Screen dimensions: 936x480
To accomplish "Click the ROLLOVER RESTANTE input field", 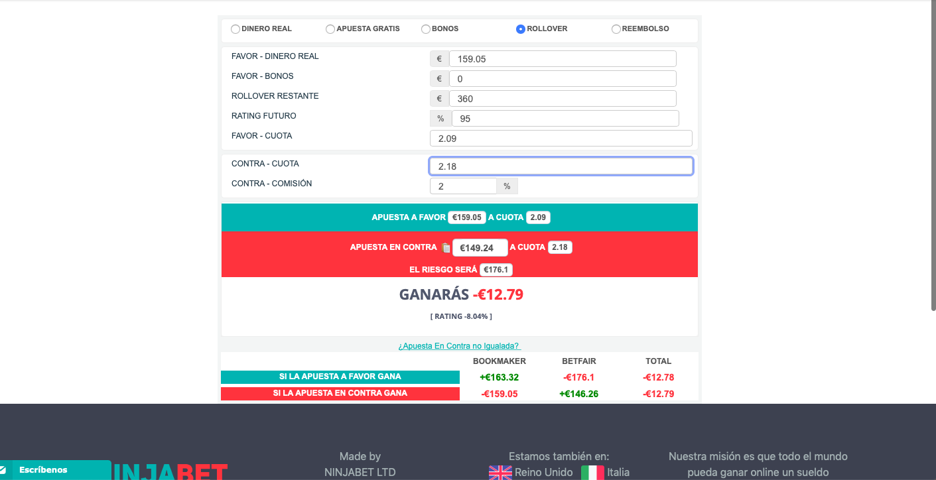I will coord(563,99).
